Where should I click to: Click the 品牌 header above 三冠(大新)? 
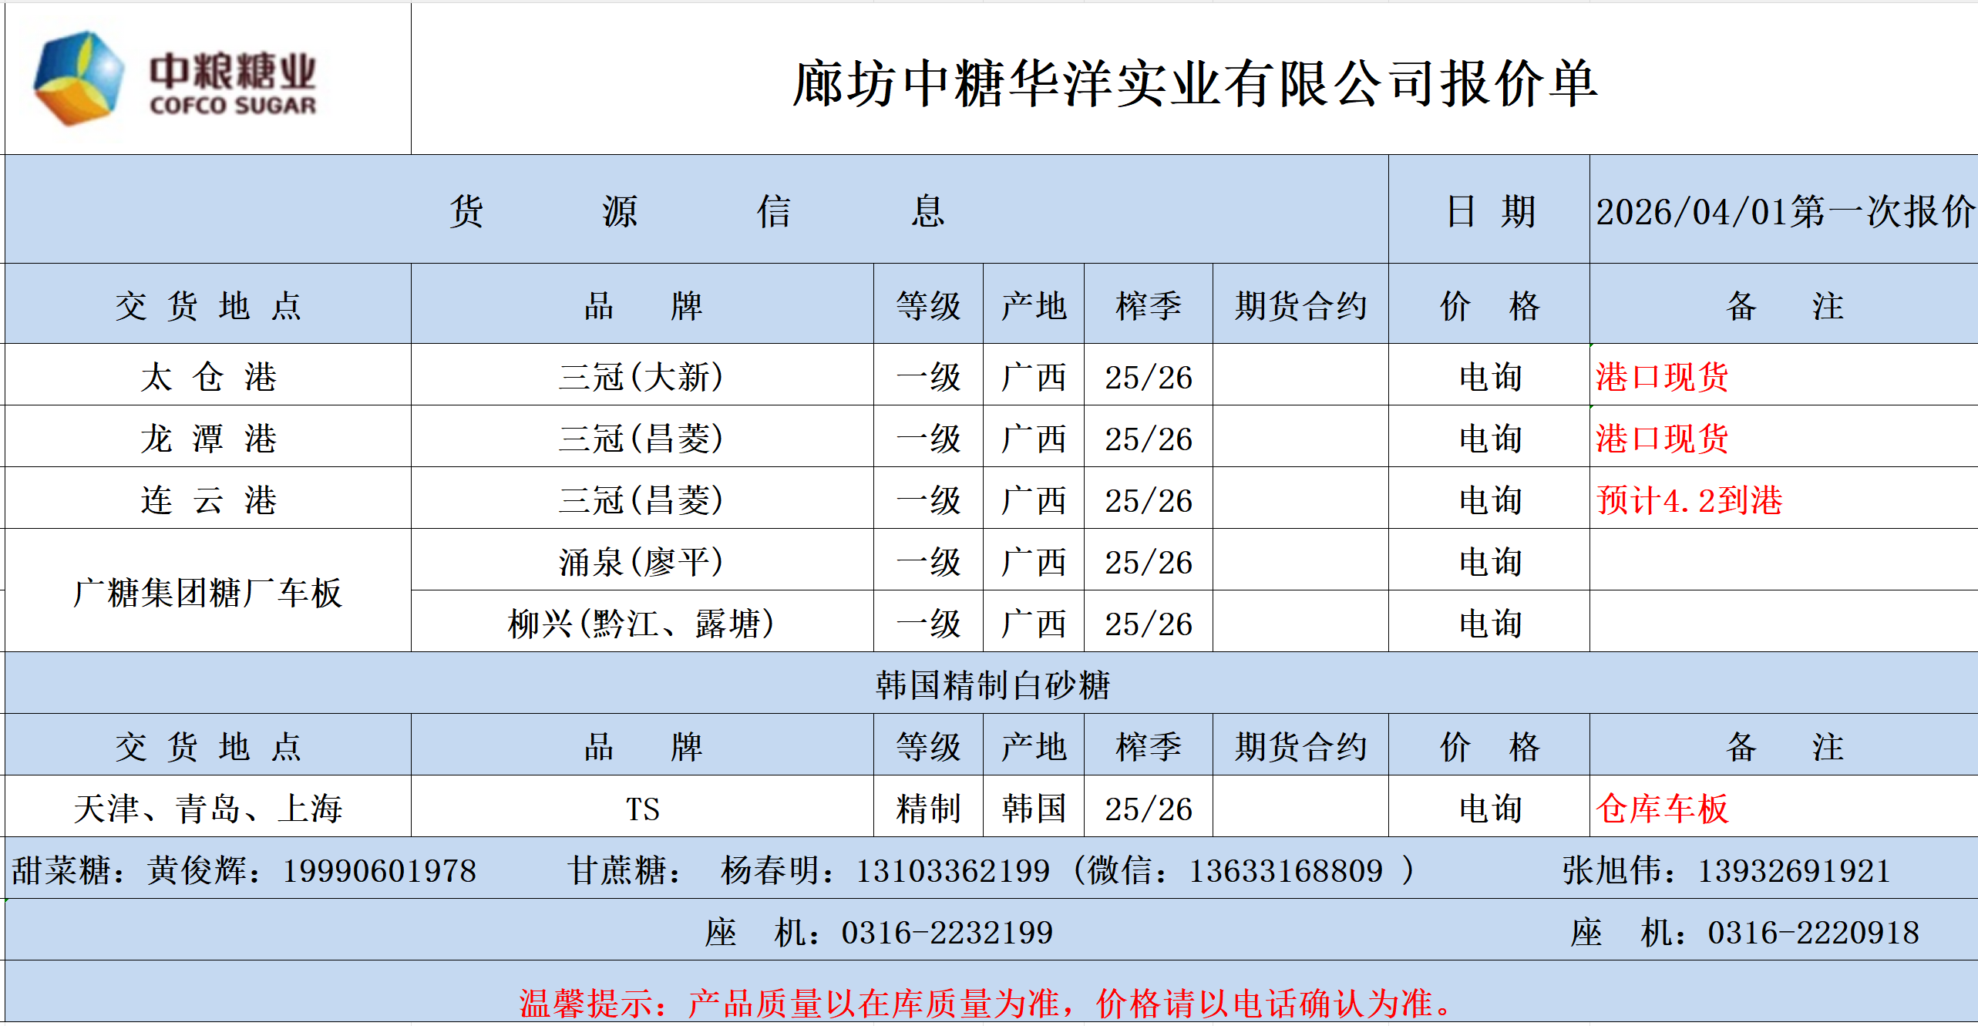coord(642,305)
